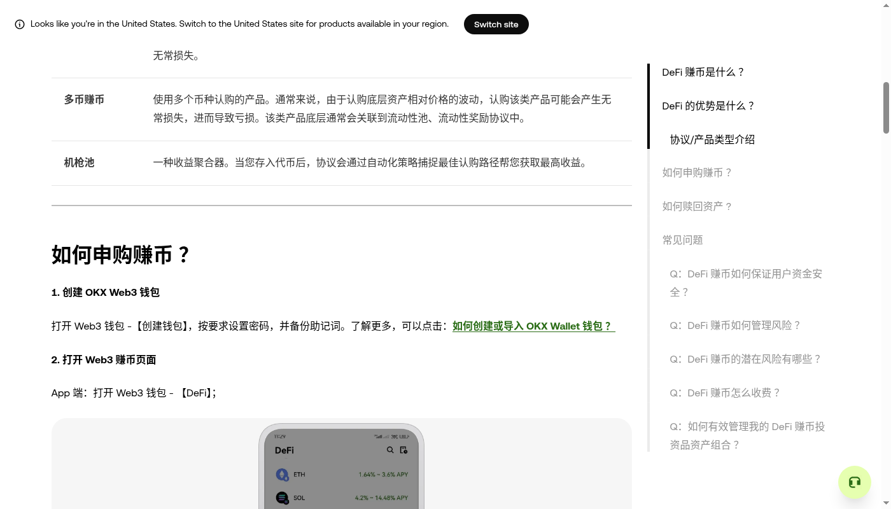
Task: Click the 1.64% ~ 3.6% APY value
Action: coord(383,475)
